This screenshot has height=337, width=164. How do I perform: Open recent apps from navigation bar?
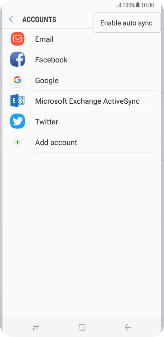(36, 327)
